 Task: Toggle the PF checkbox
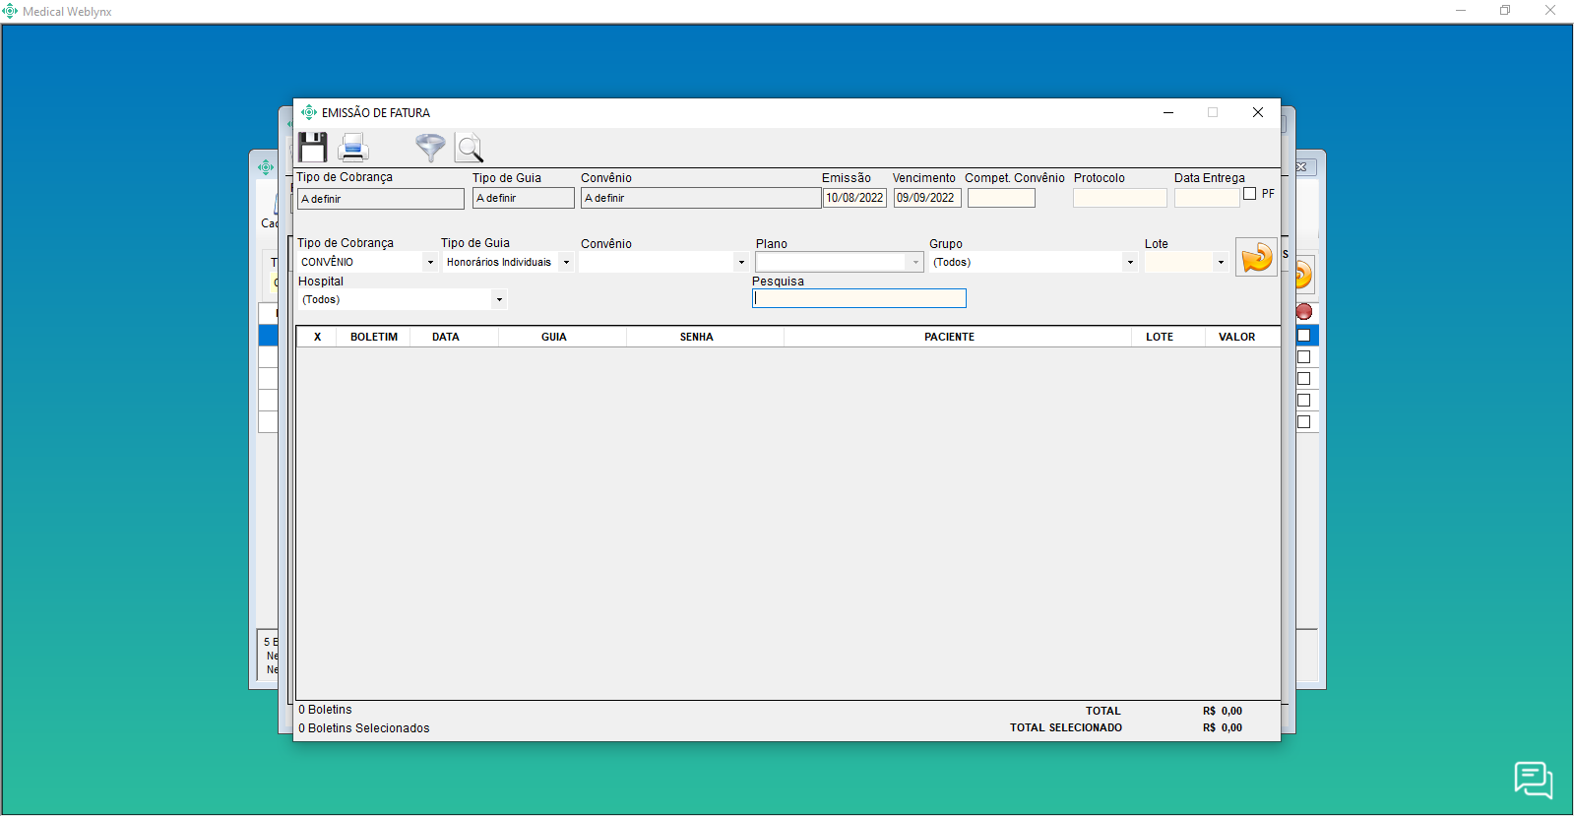point(1250,194)
